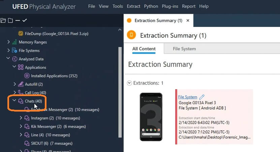This screenshot has height=152, width=280.
Task: Click the Pixel 3 phone thumbnail
Action: [x=151, y=117]
